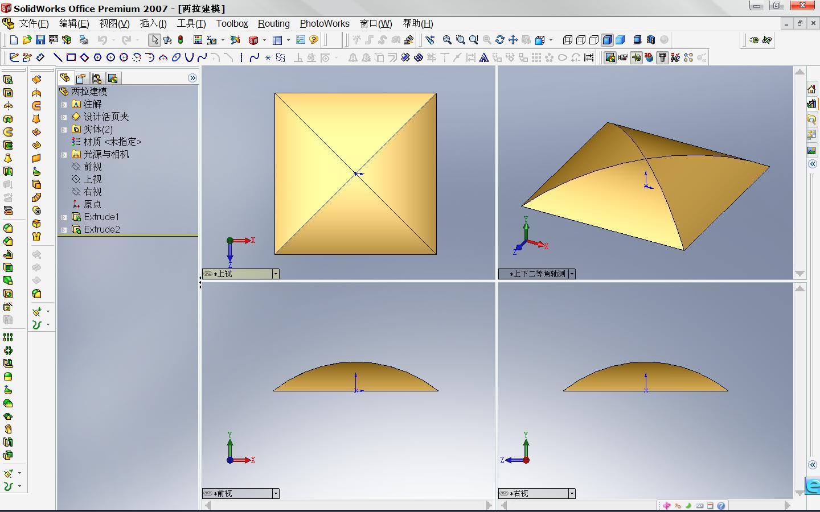Click the New document icon
Image resolution: width=820 pixels, height=512 pixels.
[x=14, y=40]
